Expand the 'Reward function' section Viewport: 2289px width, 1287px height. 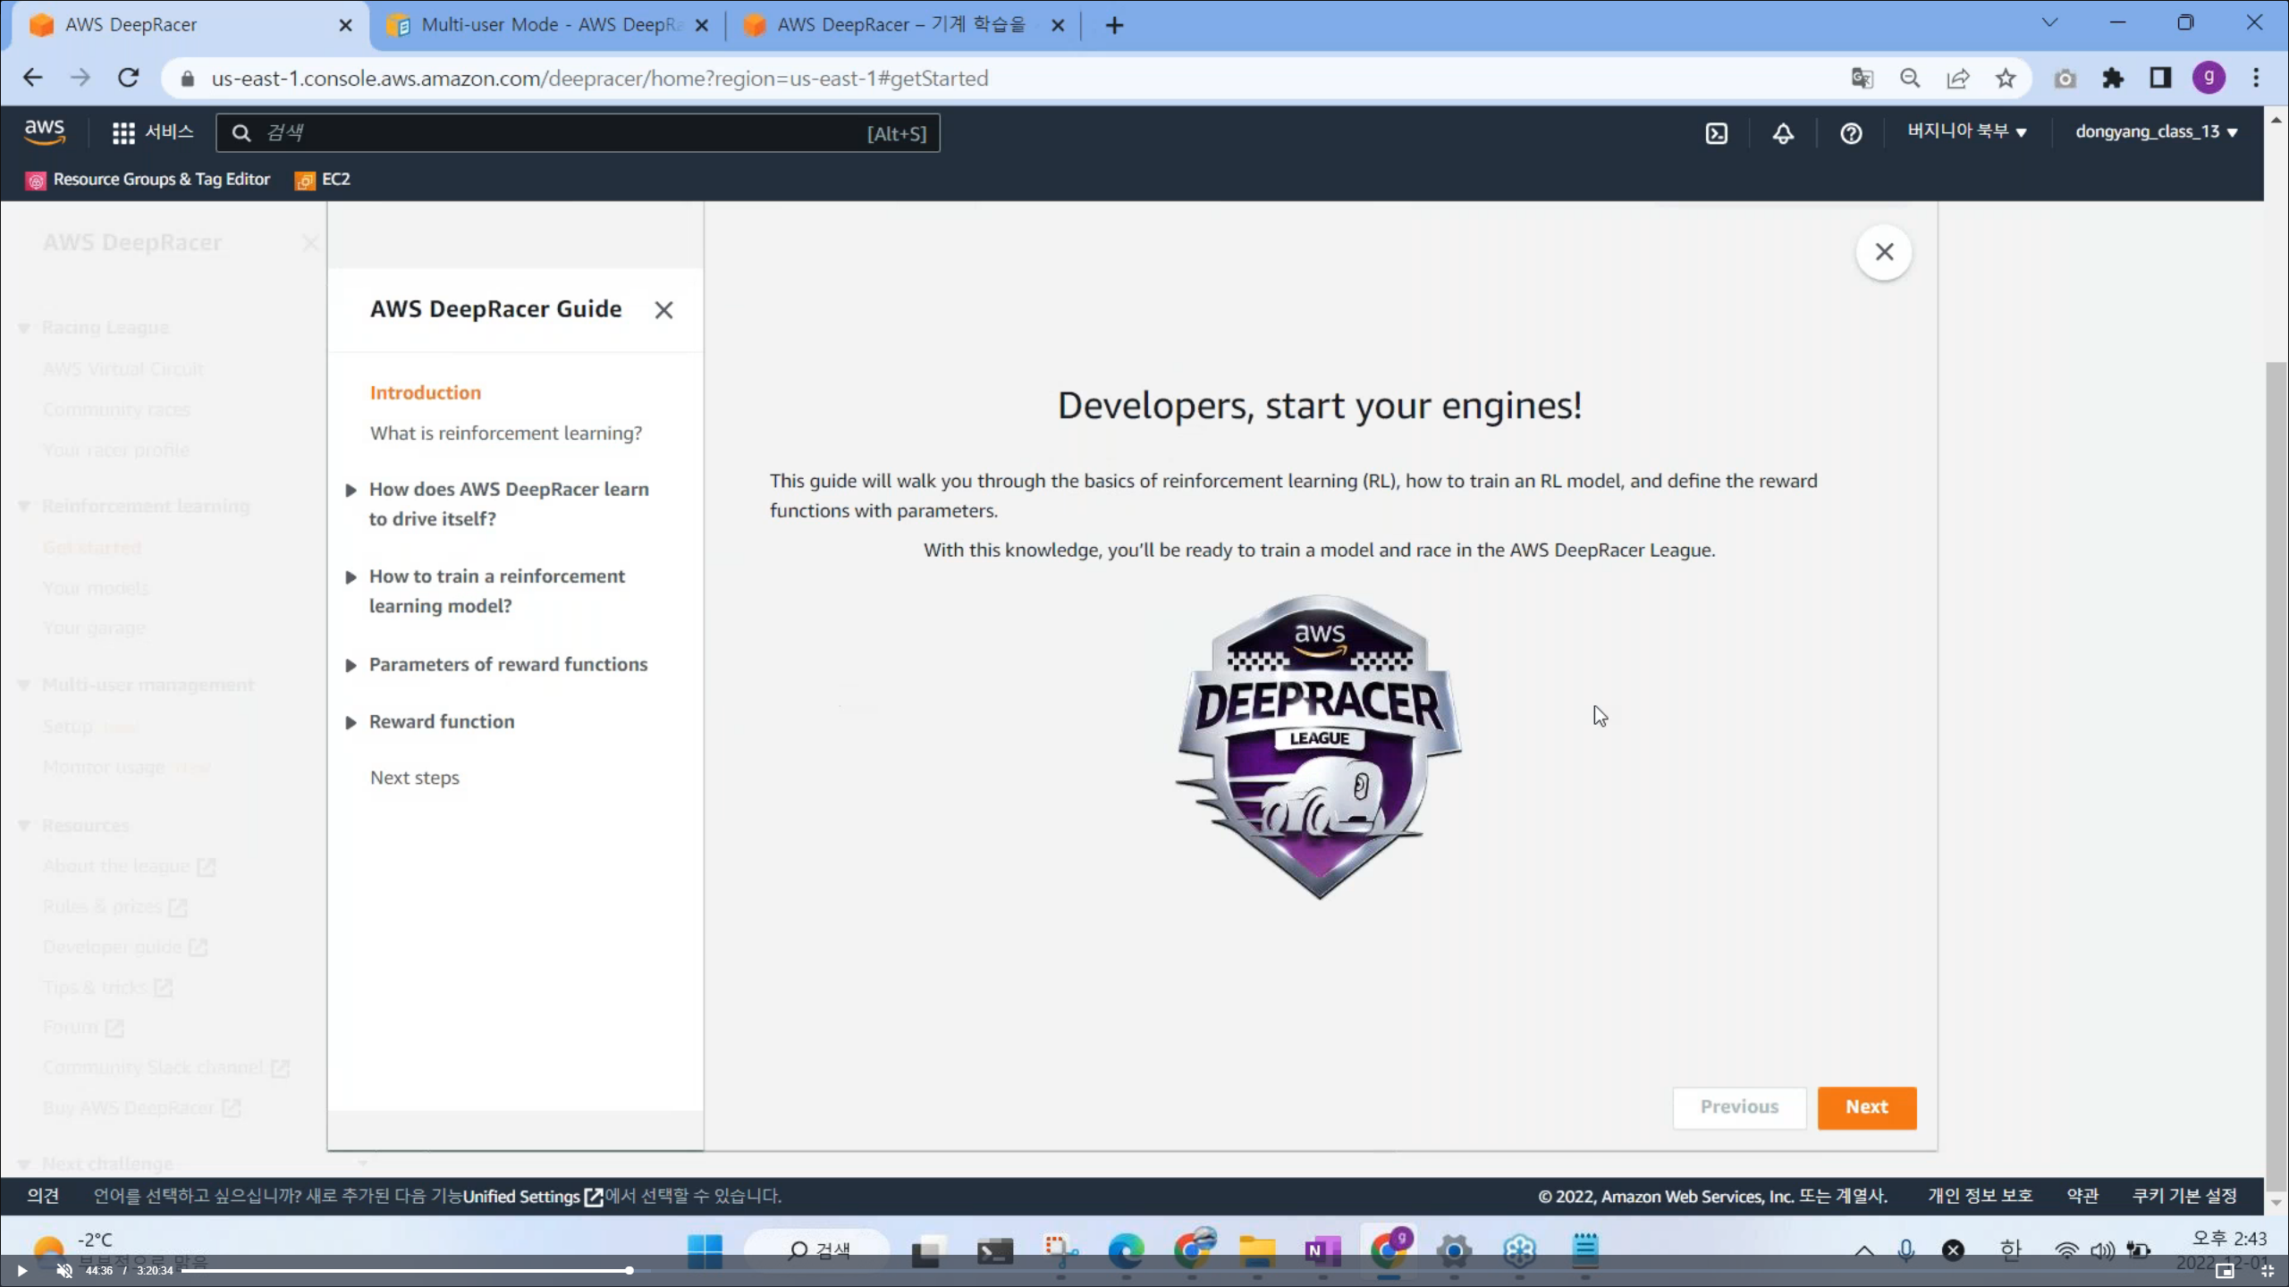pyautogui.click(x=351, y=722)
